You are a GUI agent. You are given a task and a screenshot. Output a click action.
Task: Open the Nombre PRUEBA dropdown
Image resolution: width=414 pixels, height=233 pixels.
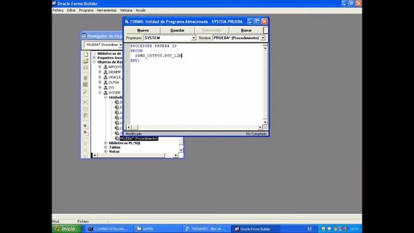point(263,38)
